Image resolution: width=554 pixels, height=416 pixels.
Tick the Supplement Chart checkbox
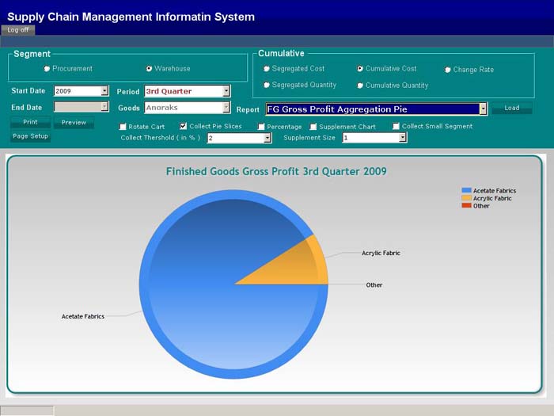(313, 127)
